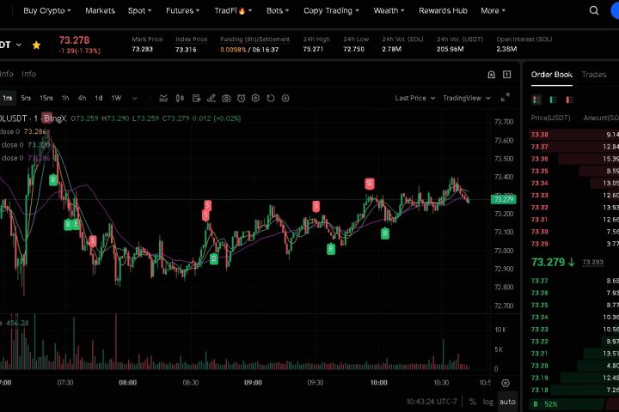The width and height of the screenshot is (619, 412).
Task: Click the S marker near 09:30
Action: click(316, 206)
